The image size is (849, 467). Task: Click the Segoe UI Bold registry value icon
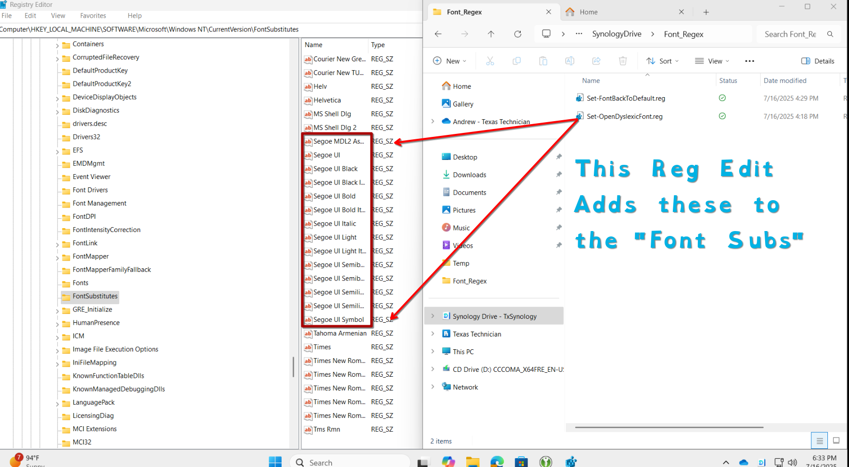point(308,196)
